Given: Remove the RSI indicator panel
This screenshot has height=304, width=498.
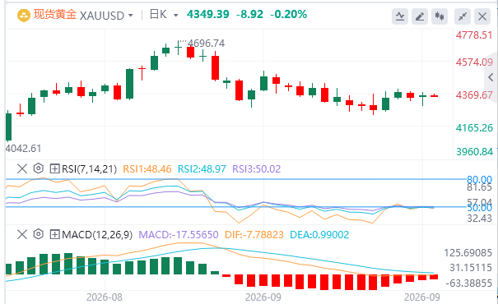Looking at the screenshot, I should click(x=22, y=168).
